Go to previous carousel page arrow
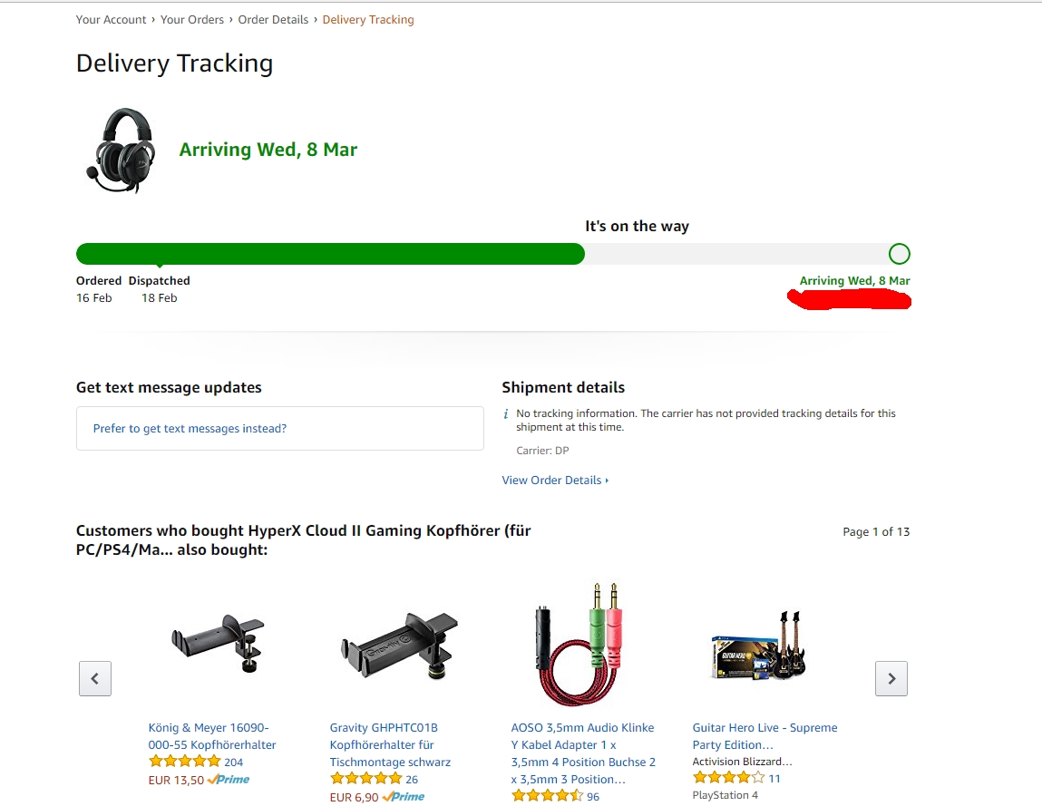This screenshot has width=1042, height=806. point(95,678)
